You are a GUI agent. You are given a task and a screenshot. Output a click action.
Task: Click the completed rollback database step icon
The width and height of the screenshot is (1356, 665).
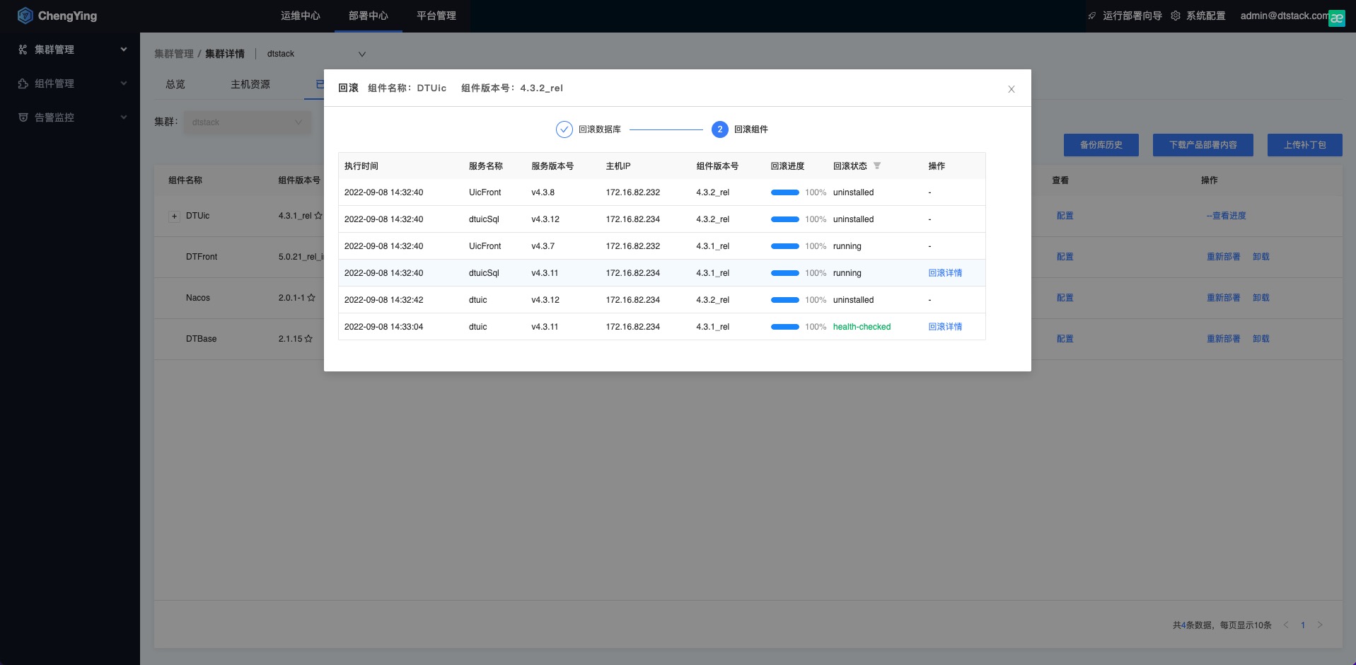tap(564, 129)
